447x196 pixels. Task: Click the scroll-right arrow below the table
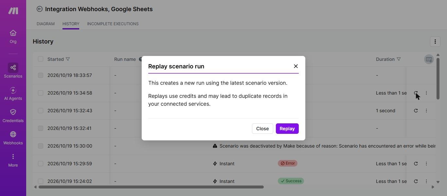[433, 187]
